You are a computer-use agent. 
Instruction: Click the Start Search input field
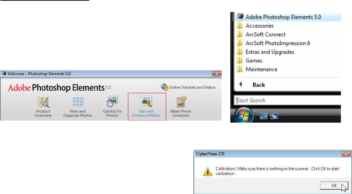click(x=288, y=100)
